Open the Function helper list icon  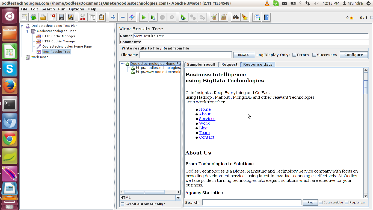[257, 17]
